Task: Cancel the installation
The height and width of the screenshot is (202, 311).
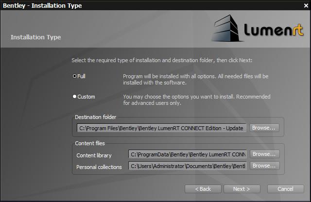Action: pos(285,189)
